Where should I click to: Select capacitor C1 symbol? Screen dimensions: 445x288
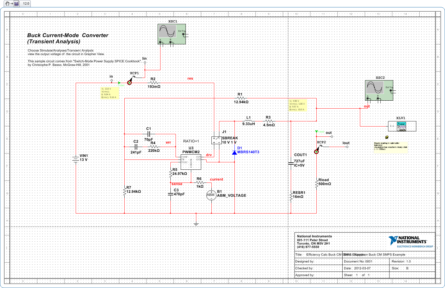pyautogui.click(x=149, y=134)
